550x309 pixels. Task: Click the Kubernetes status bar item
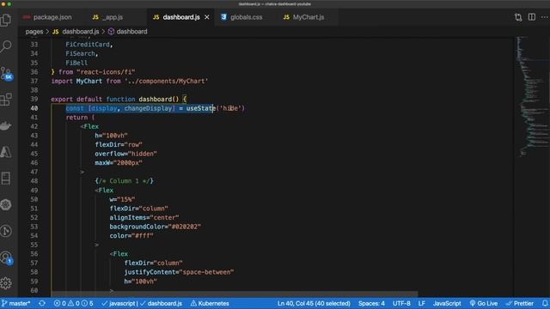click(210, 303)
